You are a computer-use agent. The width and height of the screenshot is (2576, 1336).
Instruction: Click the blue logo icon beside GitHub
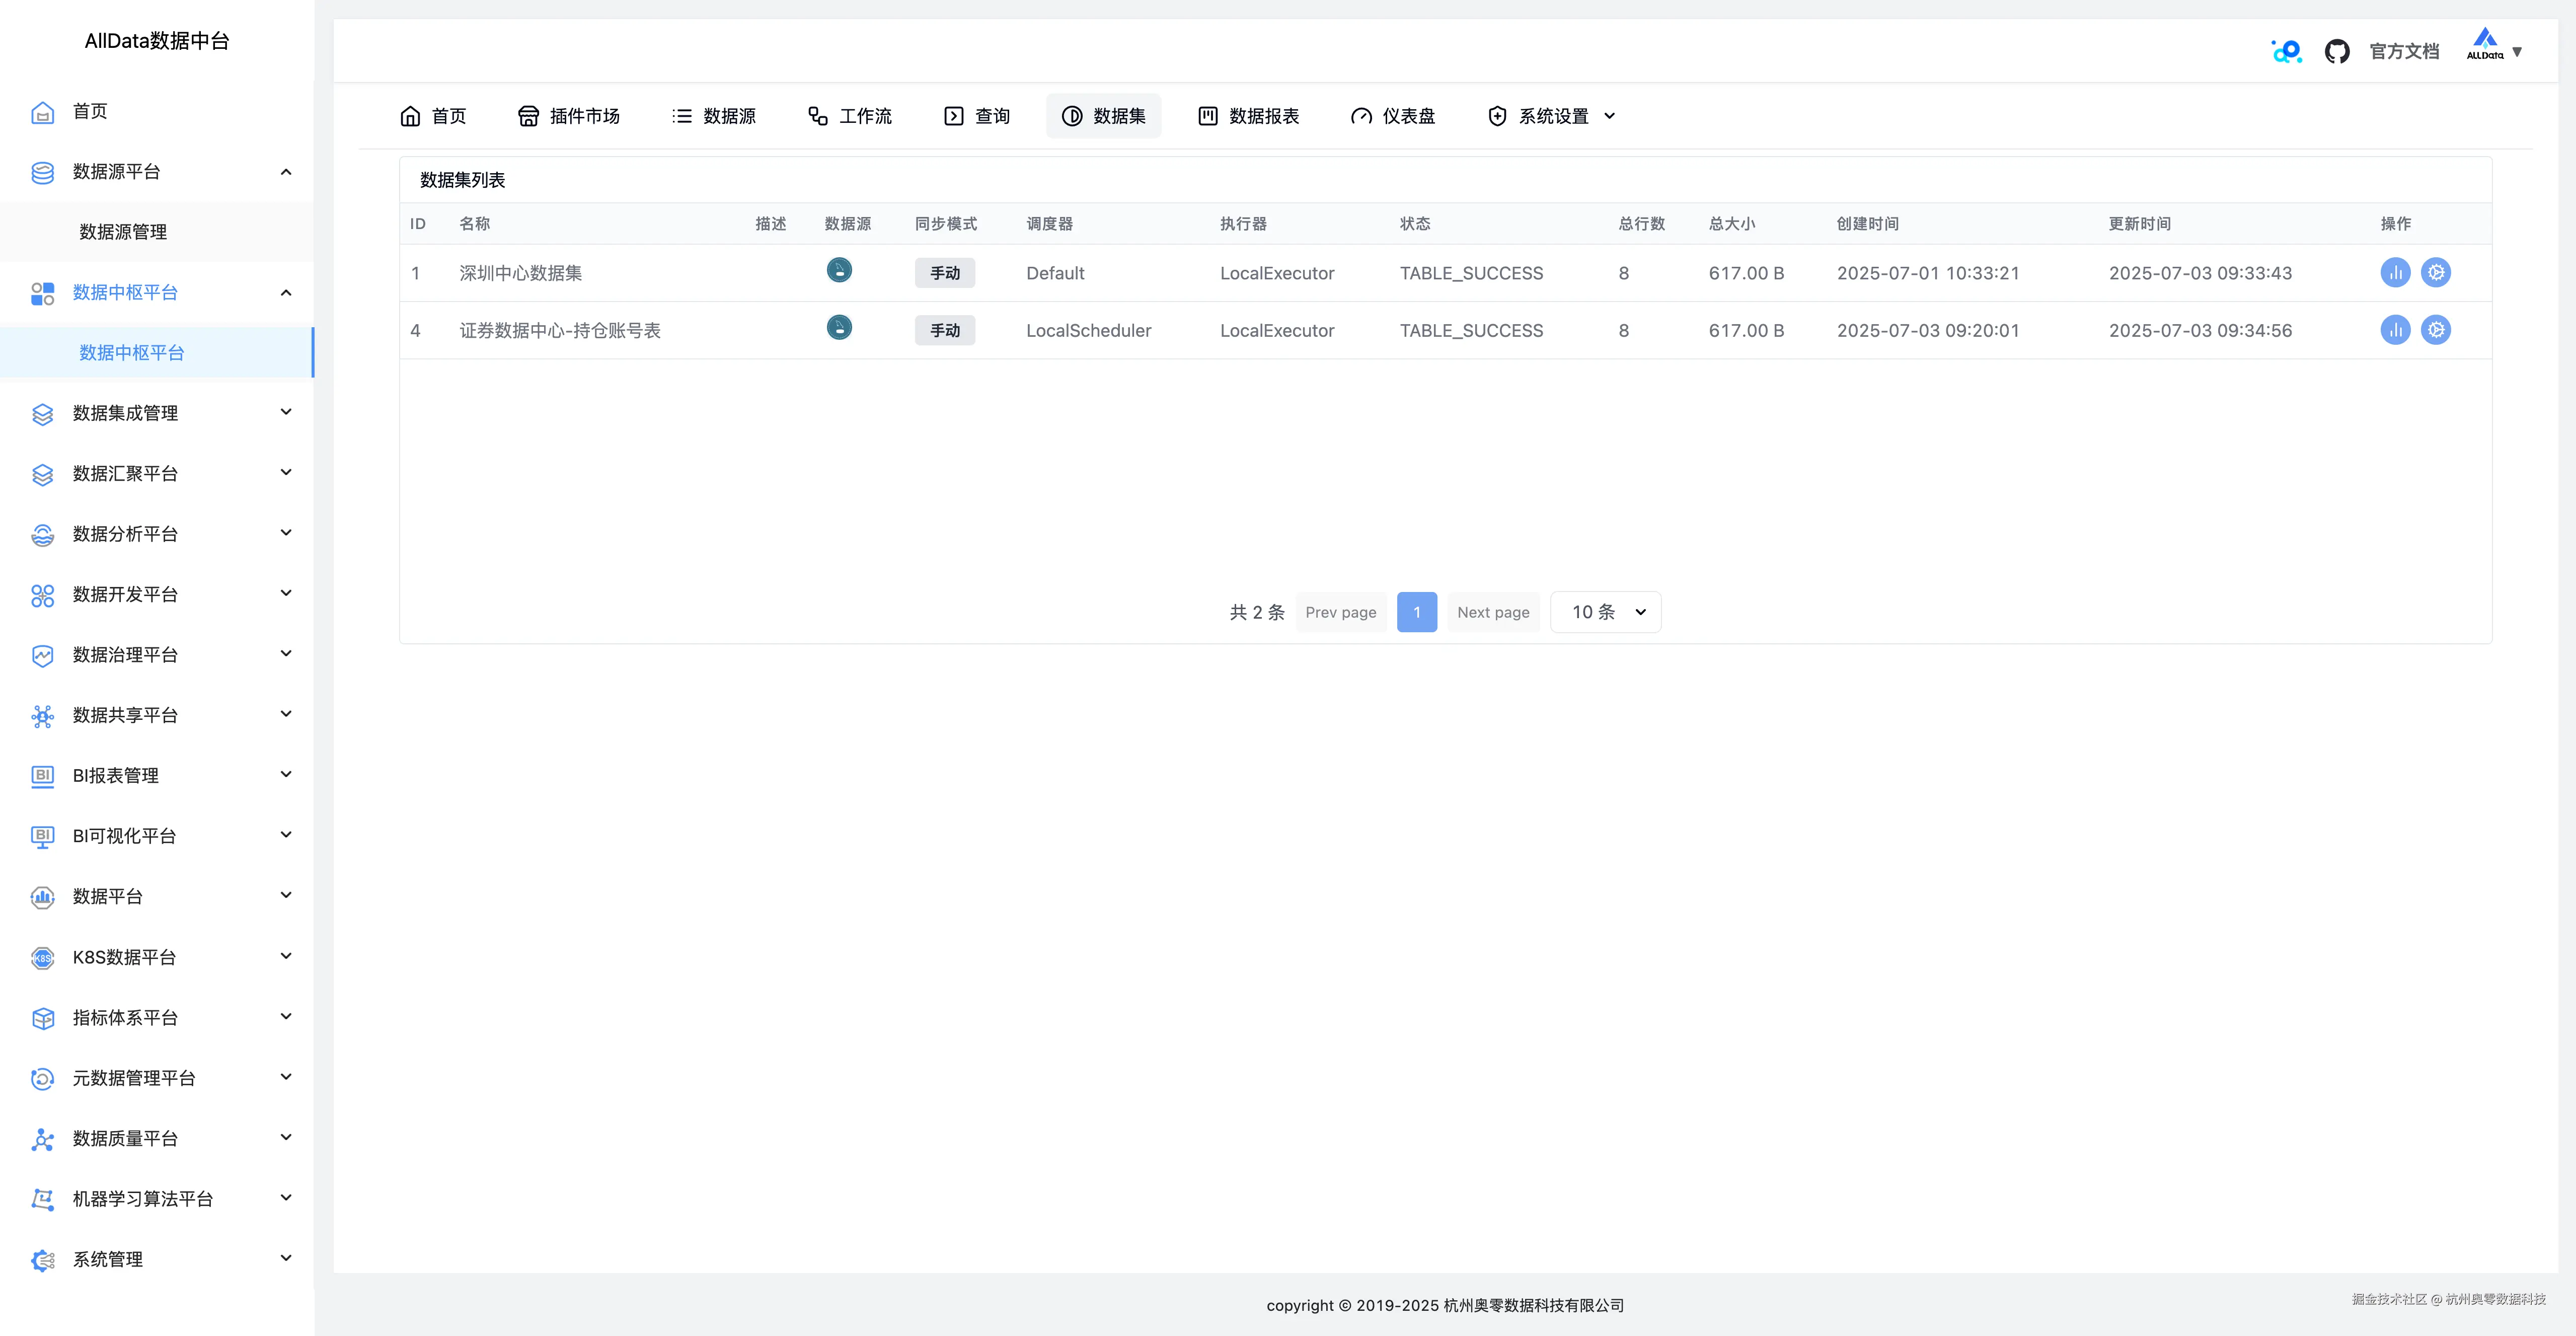point(2286,51)
